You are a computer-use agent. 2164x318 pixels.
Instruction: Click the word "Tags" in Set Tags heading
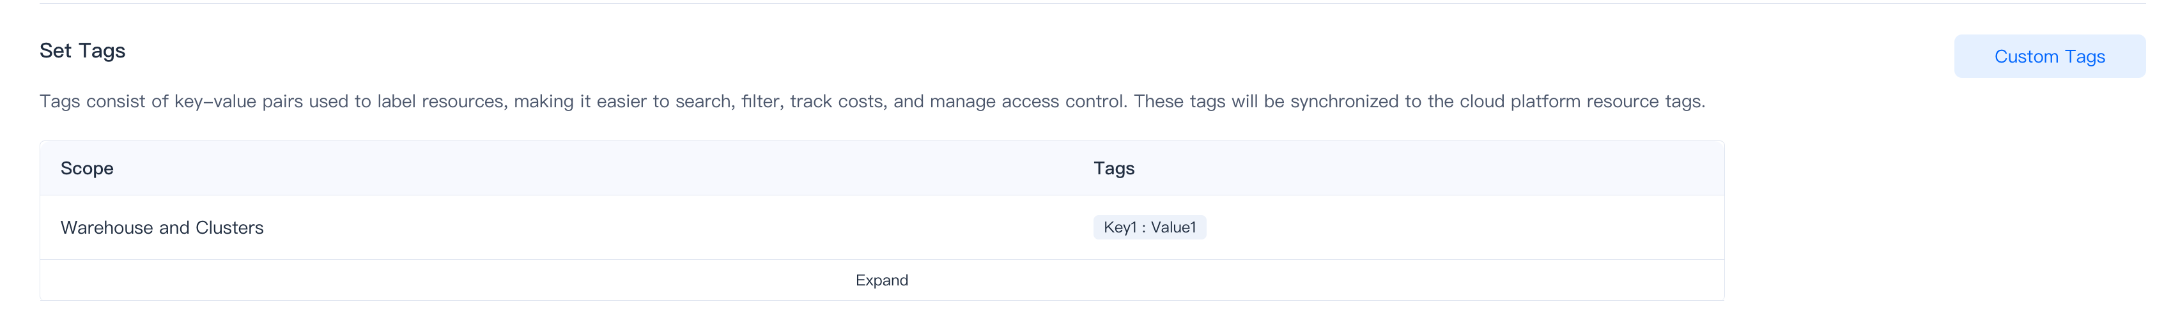pos(102,51)
